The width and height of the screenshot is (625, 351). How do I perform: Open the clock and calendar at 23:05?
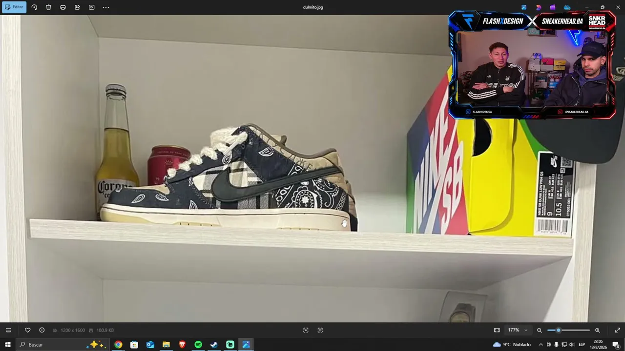599,345
